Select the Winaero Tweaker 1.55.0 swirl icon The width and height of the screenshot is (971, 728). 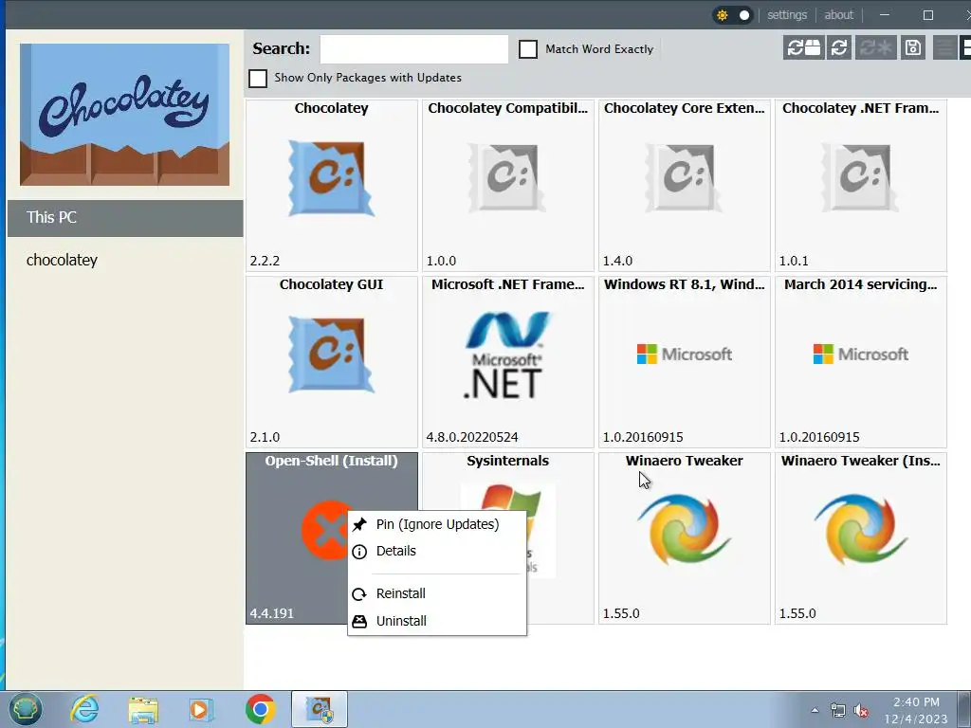(684, 529)
